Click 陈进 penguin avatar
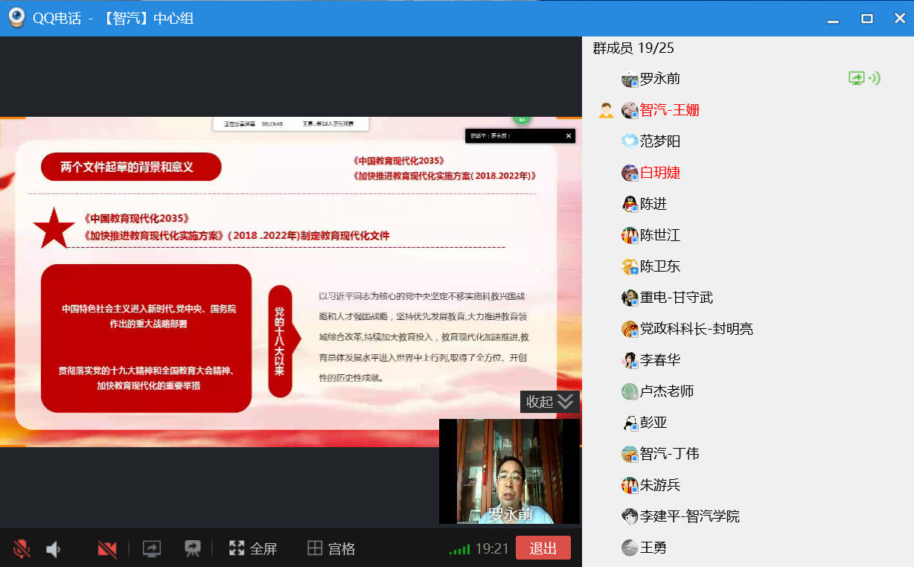914x567 pixels. pyautogui.click(x=630, y=204)
